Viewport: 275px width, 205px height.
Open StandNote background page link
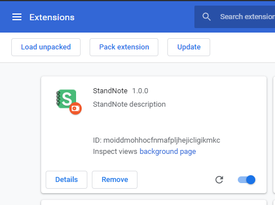click(168, 152)
